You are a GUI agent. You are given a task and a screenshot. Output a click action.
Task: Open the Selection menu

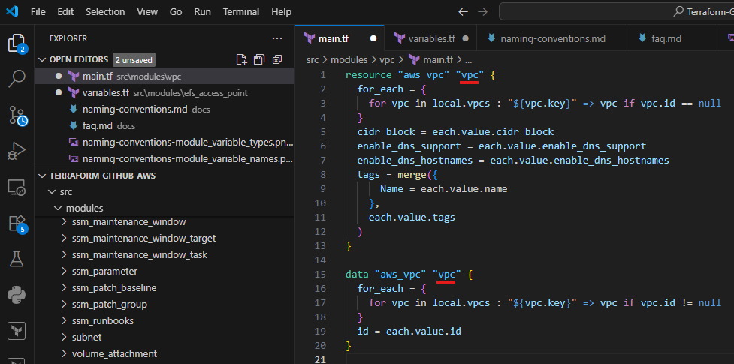click(x=105, y=12)
